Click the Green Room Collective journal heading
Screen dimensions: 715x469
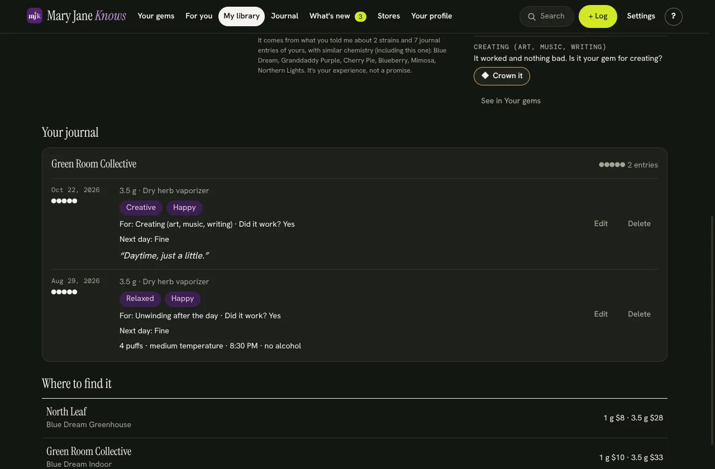(x=94, y=164)
